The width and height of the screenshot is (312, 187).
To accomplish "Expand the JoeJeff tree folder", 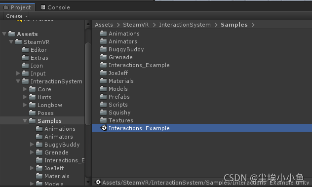I will [32, 168].
